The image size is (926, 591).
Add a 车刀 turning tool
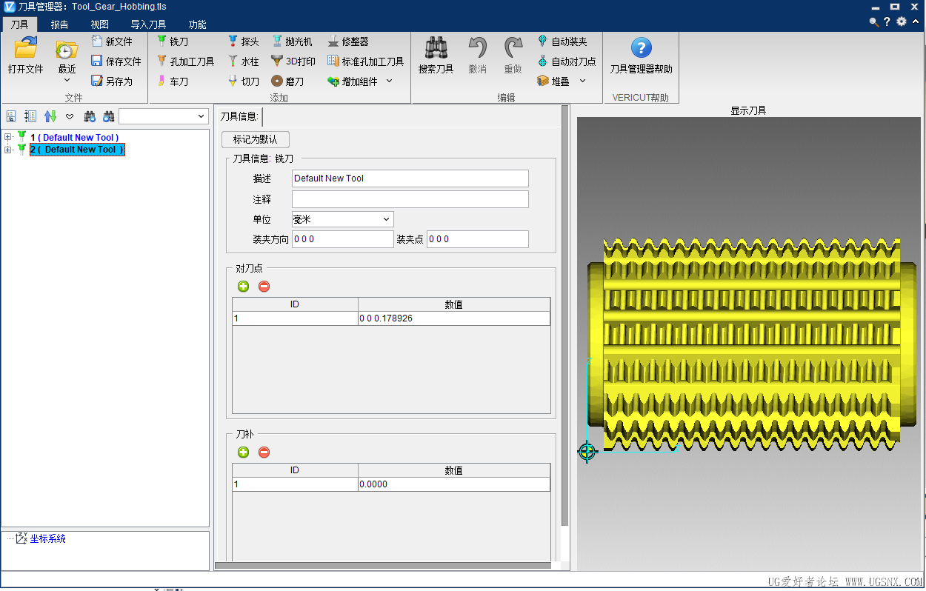pyautogui.click(x=161, y=81)
